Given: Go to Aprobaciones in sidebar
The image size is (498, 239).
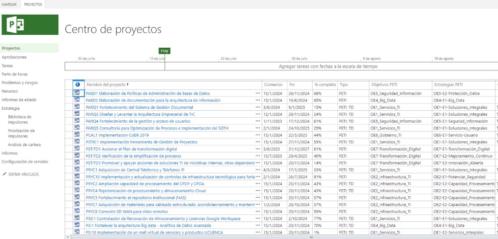Looking at the screenshot, I should 14,57.
